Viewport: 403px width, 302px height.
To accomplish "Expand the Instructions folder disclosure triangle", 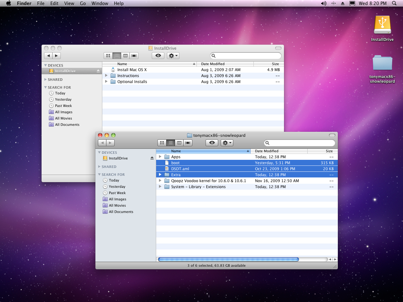I will point(106,75).
